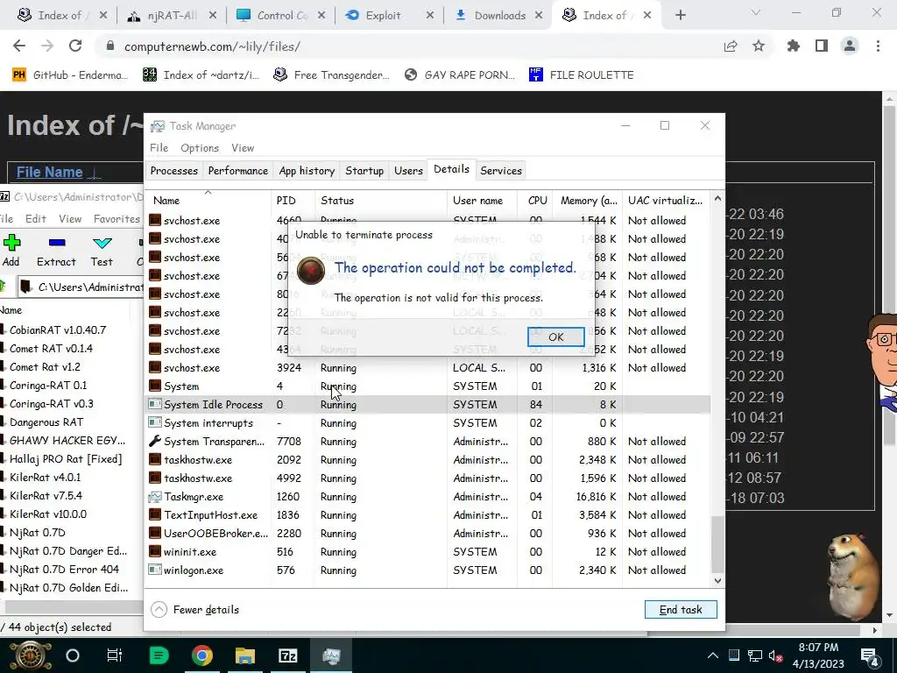The image size is (897, 673).
Task: Open the Chrome three-dot menu
Action: 878,46
